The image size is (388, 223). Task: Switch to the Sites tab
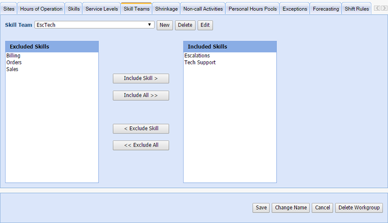pos(9,9)
